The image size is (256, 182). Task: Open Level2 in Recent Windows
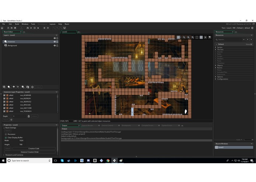[234, 147]
